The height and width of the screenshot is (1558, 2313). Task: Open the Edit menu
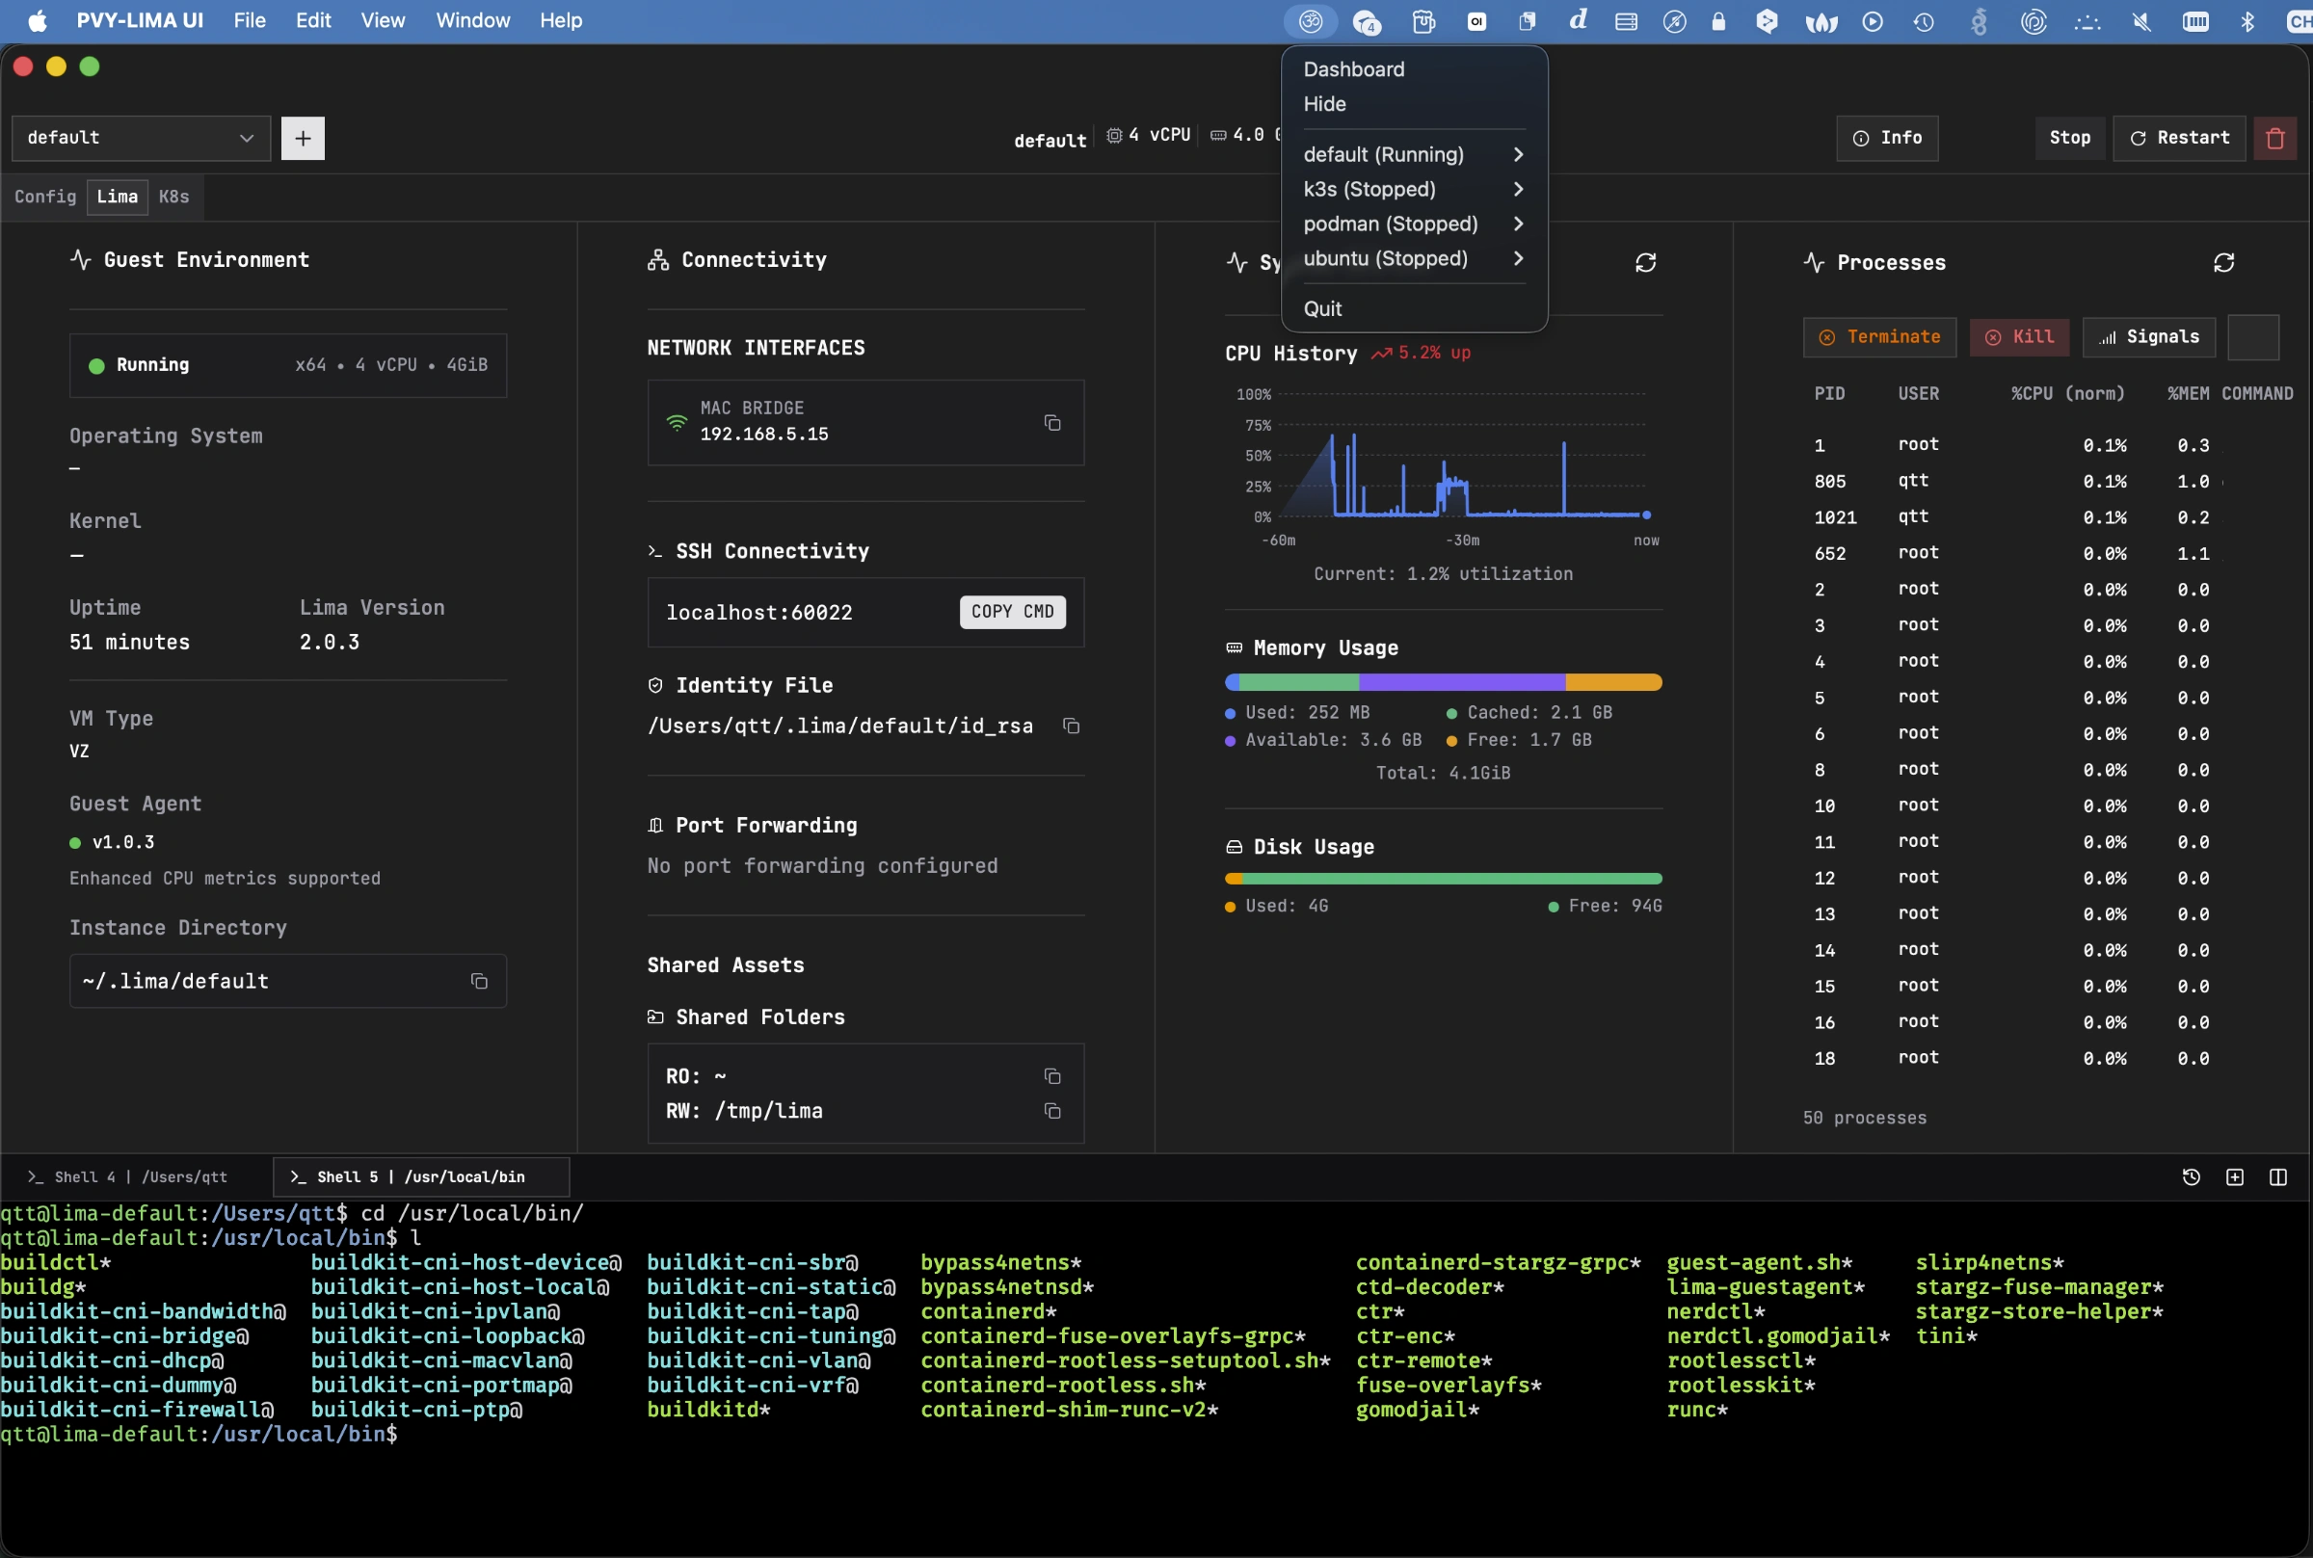tap(313, 21)
